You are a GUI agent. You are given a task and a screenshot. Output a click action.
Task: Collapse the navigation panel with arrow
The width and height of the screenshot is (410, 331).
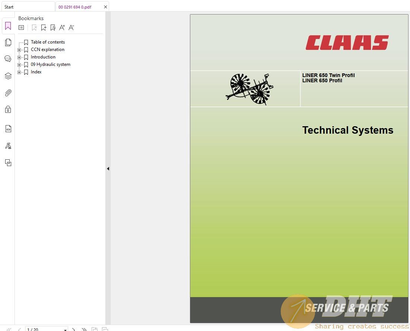click(108, 169)
